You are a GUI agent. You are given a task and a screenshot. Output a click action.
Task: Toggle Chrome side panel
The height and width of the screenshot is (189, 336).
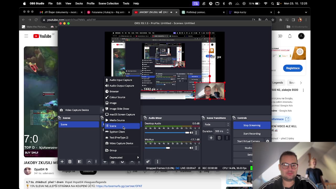pyautogui.click(x=293, y=20)
